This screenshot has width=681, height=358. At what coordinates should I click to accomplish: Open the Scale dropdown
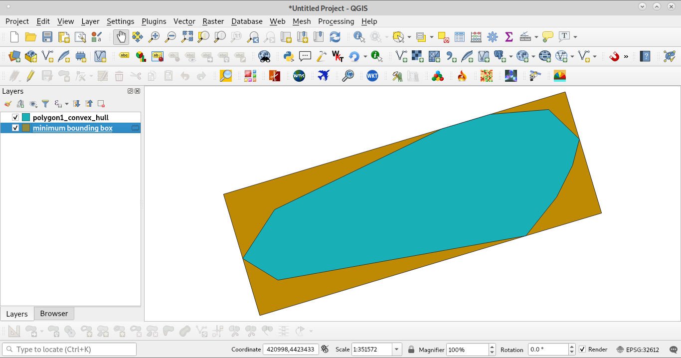pos(396,350)
